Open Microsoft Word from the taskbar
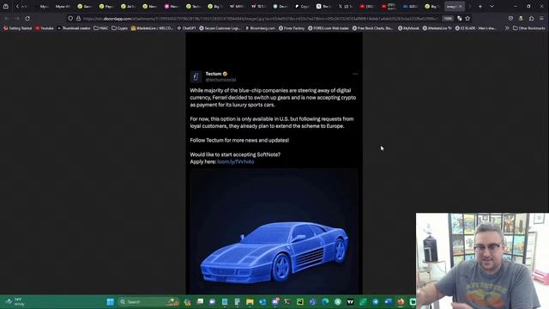Screen dimensions: 549x309 tap(388, 301)
